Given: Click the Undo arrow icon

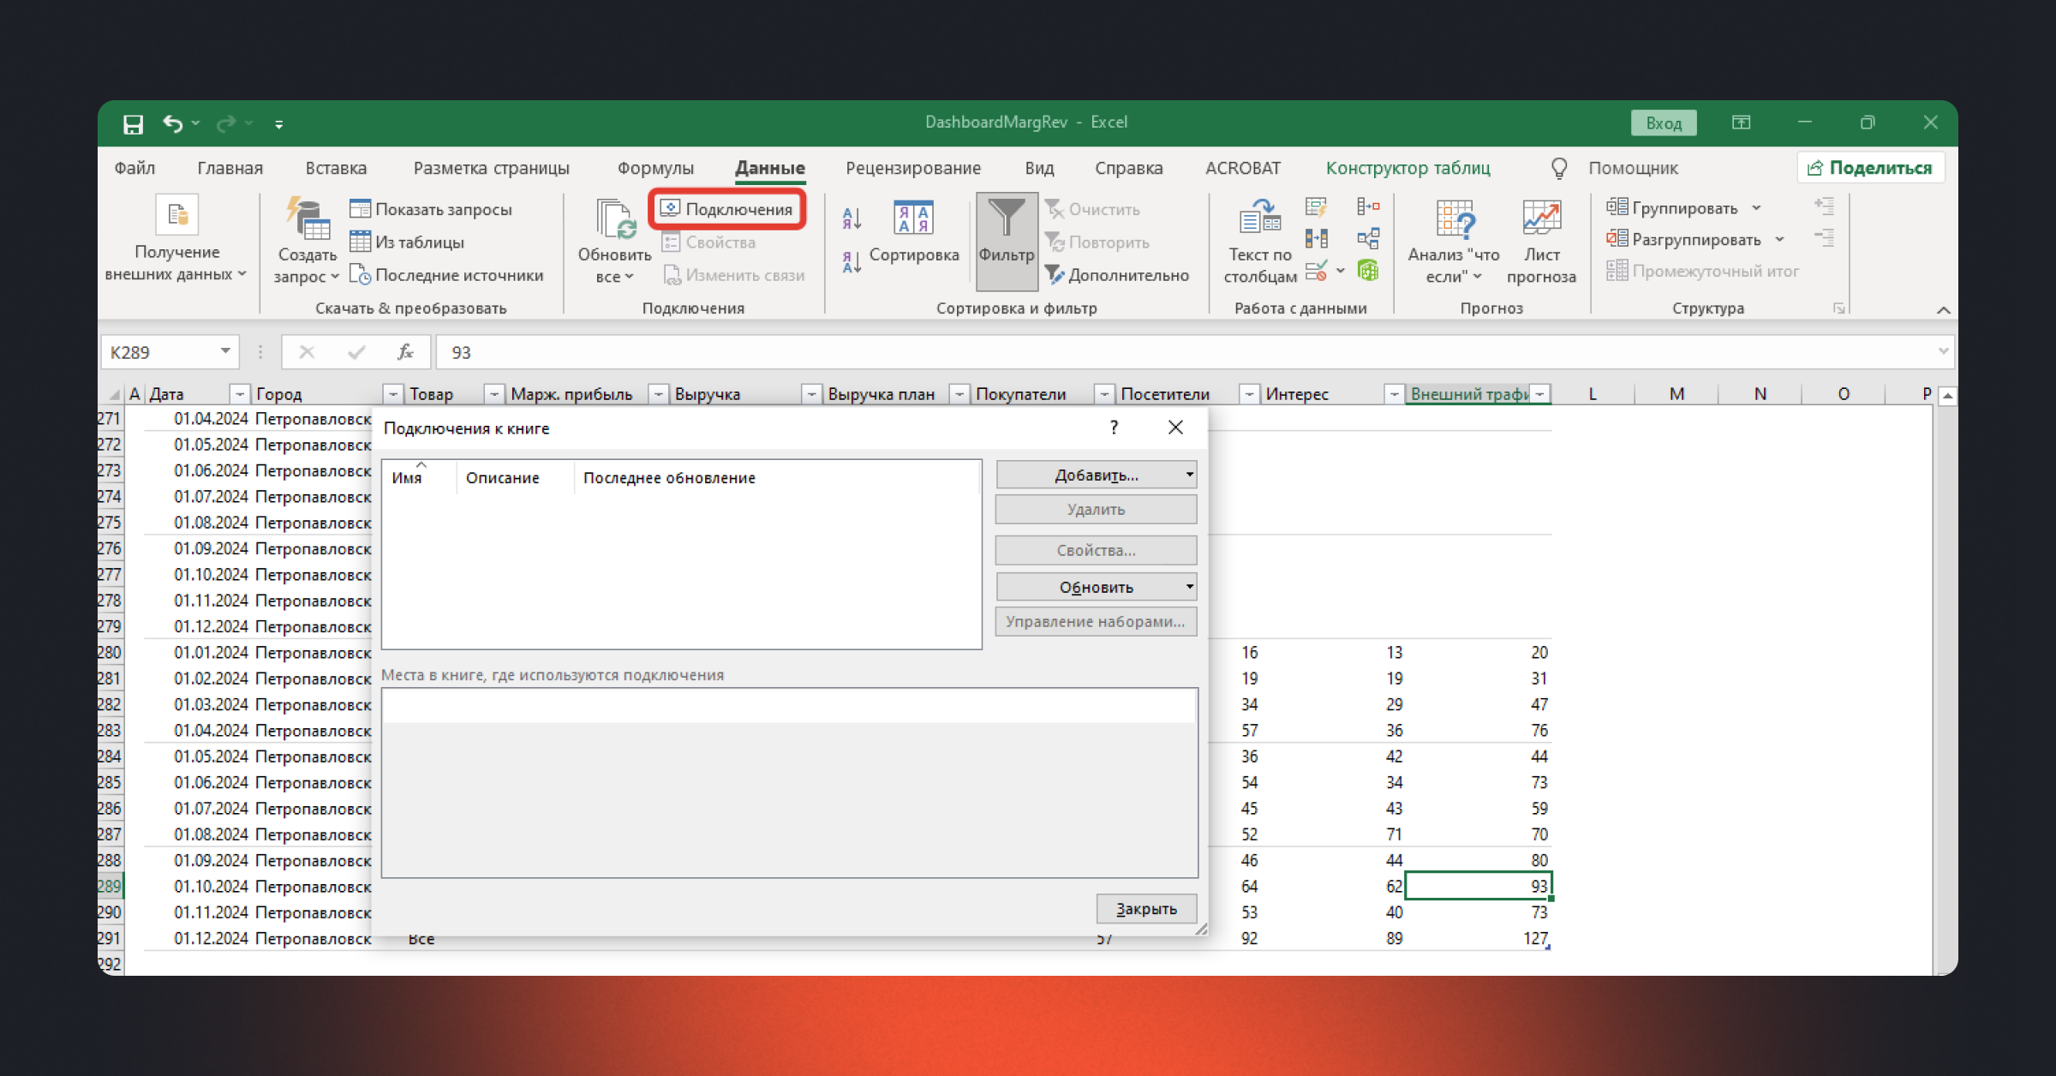Looking at the screenshot, I should pos(173,124).
